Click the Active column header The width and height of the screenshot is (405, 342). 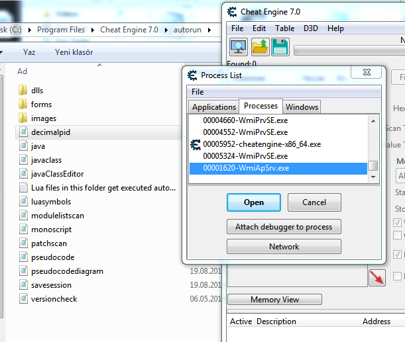(x=241, y=321)
